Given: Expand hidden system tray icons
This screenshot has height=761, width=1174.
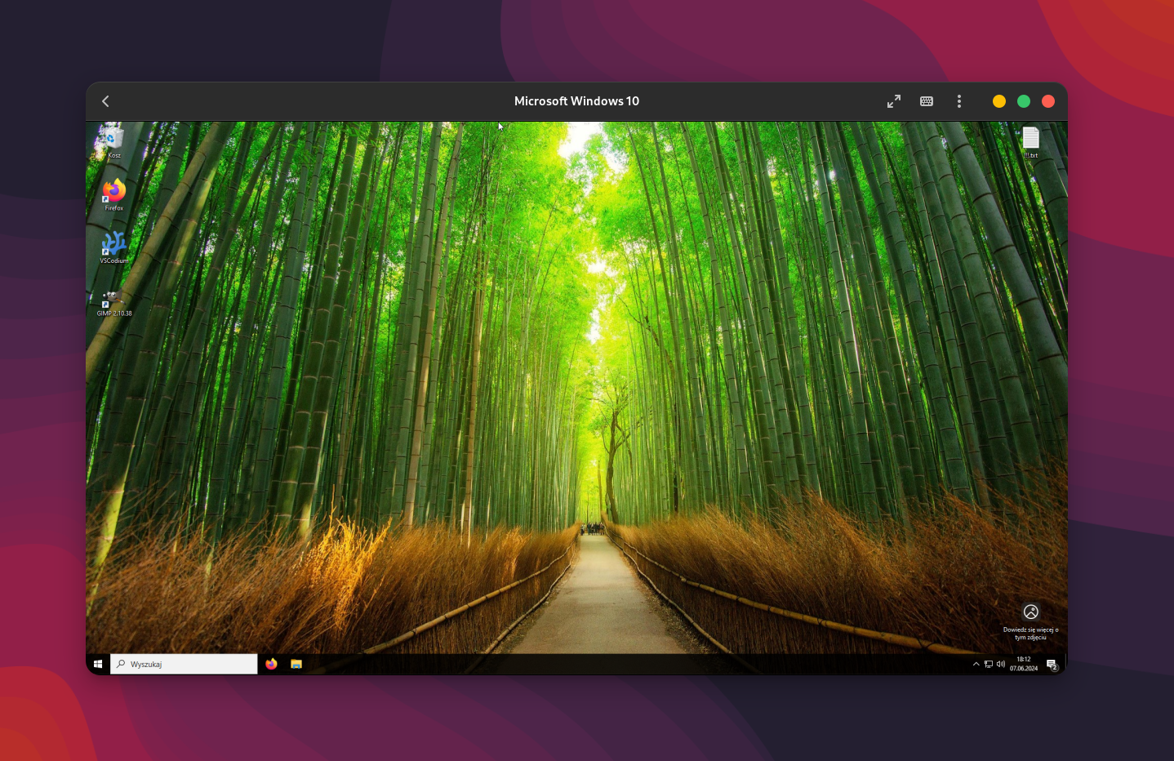Looking at the screenshot, I should (x=976, y=664).
